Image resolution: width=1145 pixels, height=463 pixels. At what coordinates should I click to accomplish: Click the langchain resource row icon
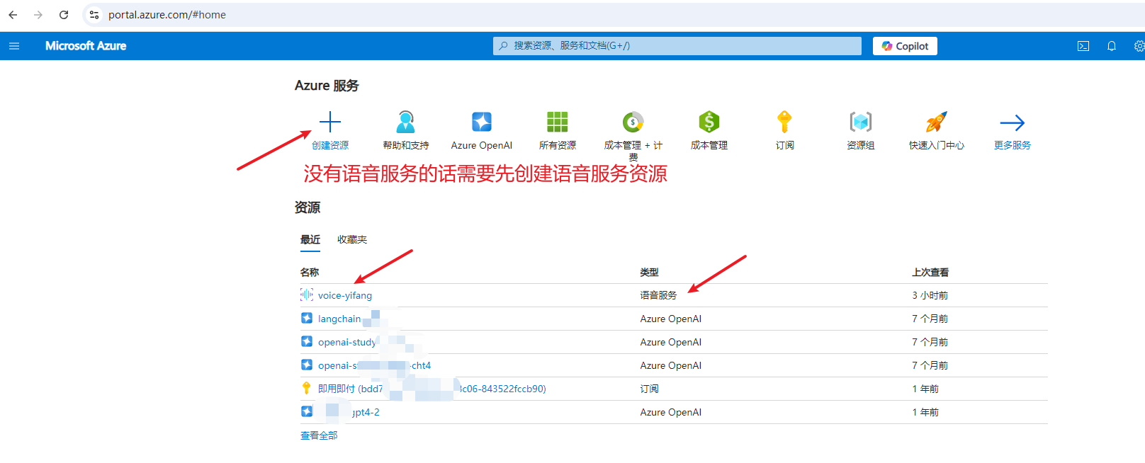[307, 319]
